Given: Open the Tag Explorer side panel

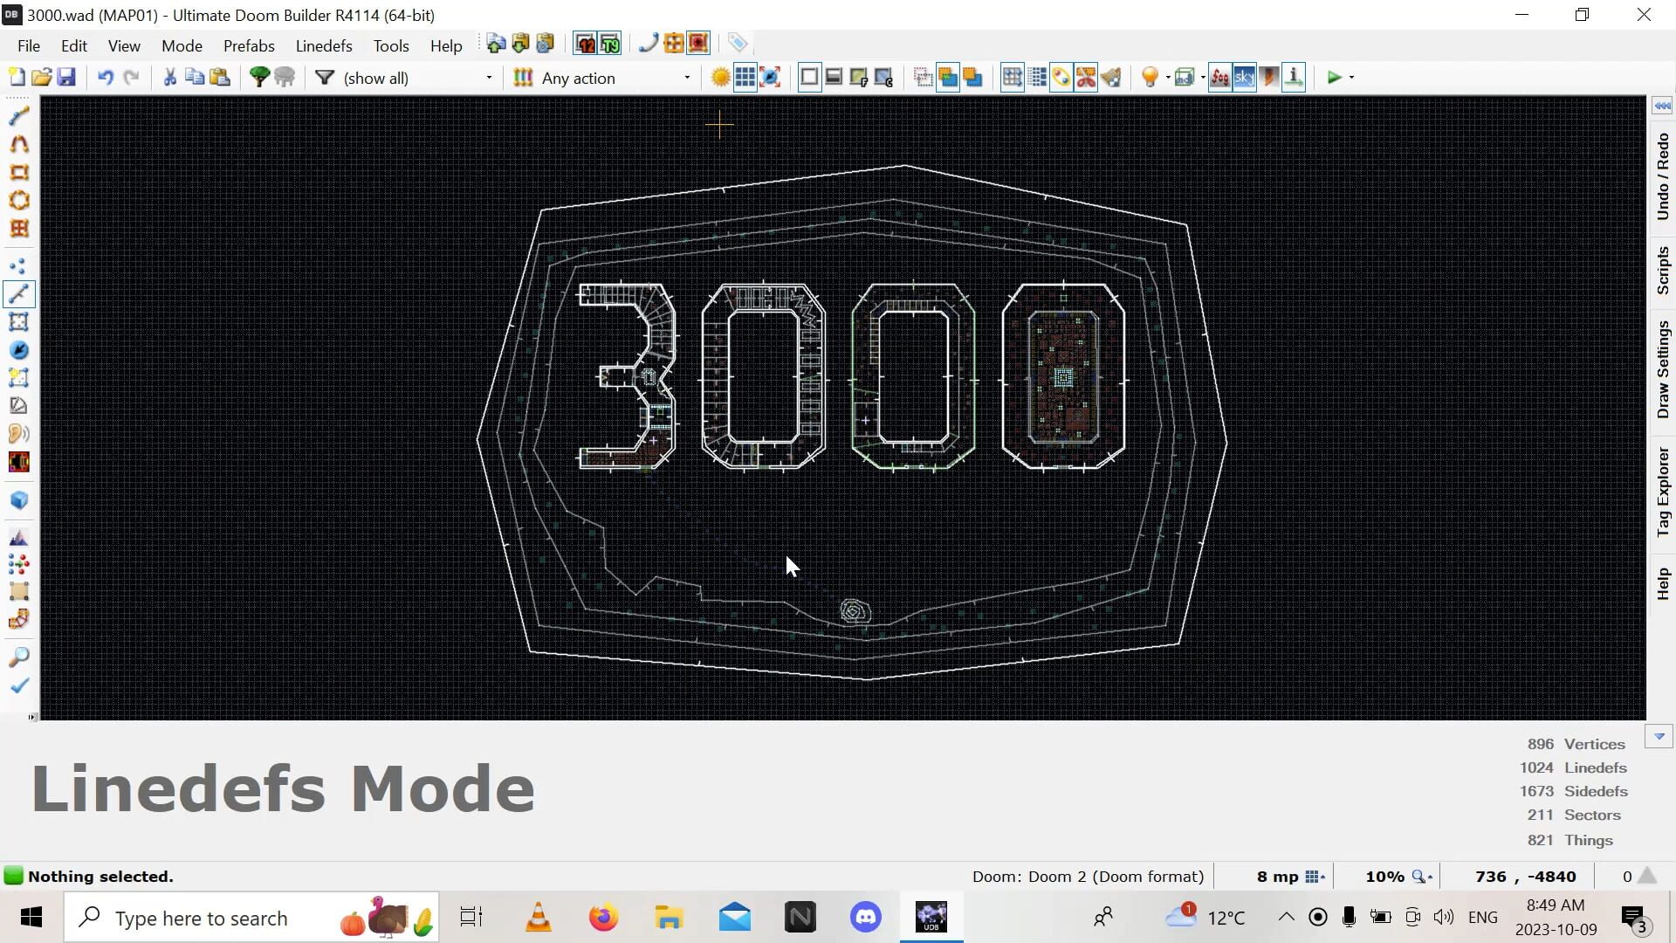Looking at the screenshot, I should coord(1662,492).
